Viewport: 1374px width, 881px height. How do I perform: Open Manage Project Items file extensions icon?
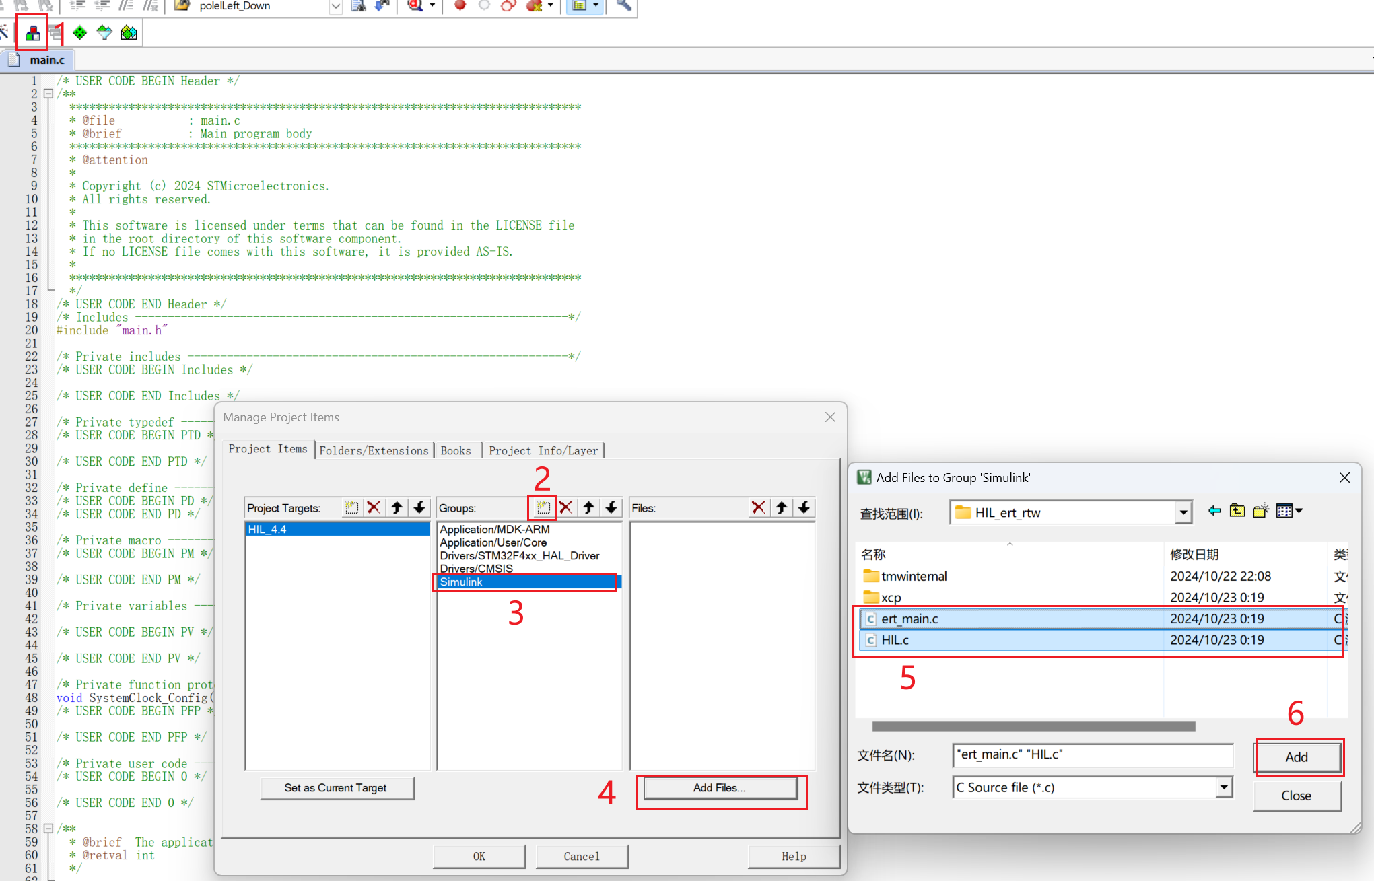coord(32,32)
